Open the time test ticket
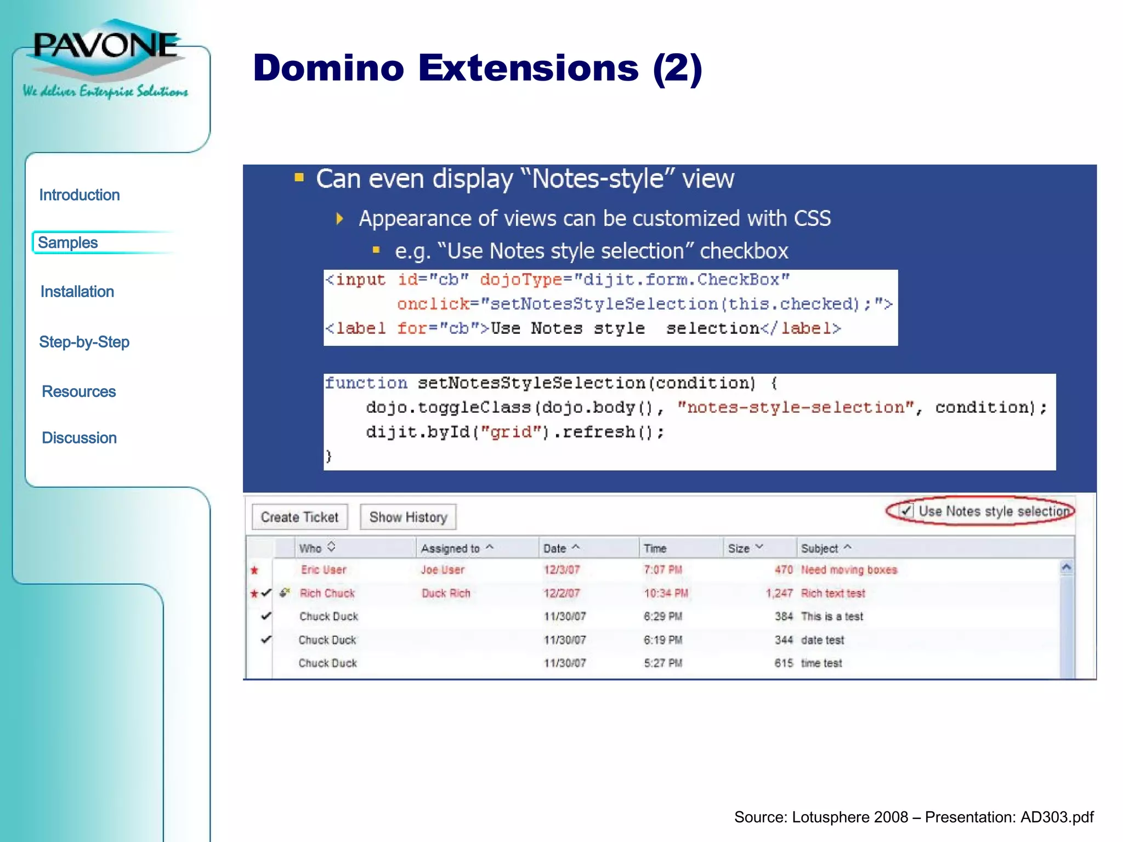 click(x=821, y=663)
